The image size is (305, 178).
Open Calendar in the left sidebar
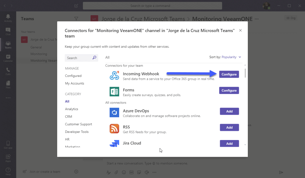[x=8, y=58]
